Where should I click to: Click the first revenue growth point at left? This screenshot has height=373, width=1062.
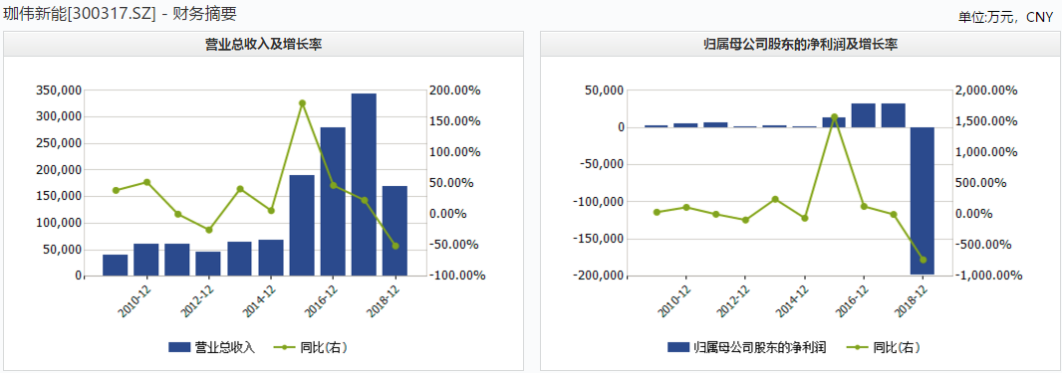click(116, 190)
